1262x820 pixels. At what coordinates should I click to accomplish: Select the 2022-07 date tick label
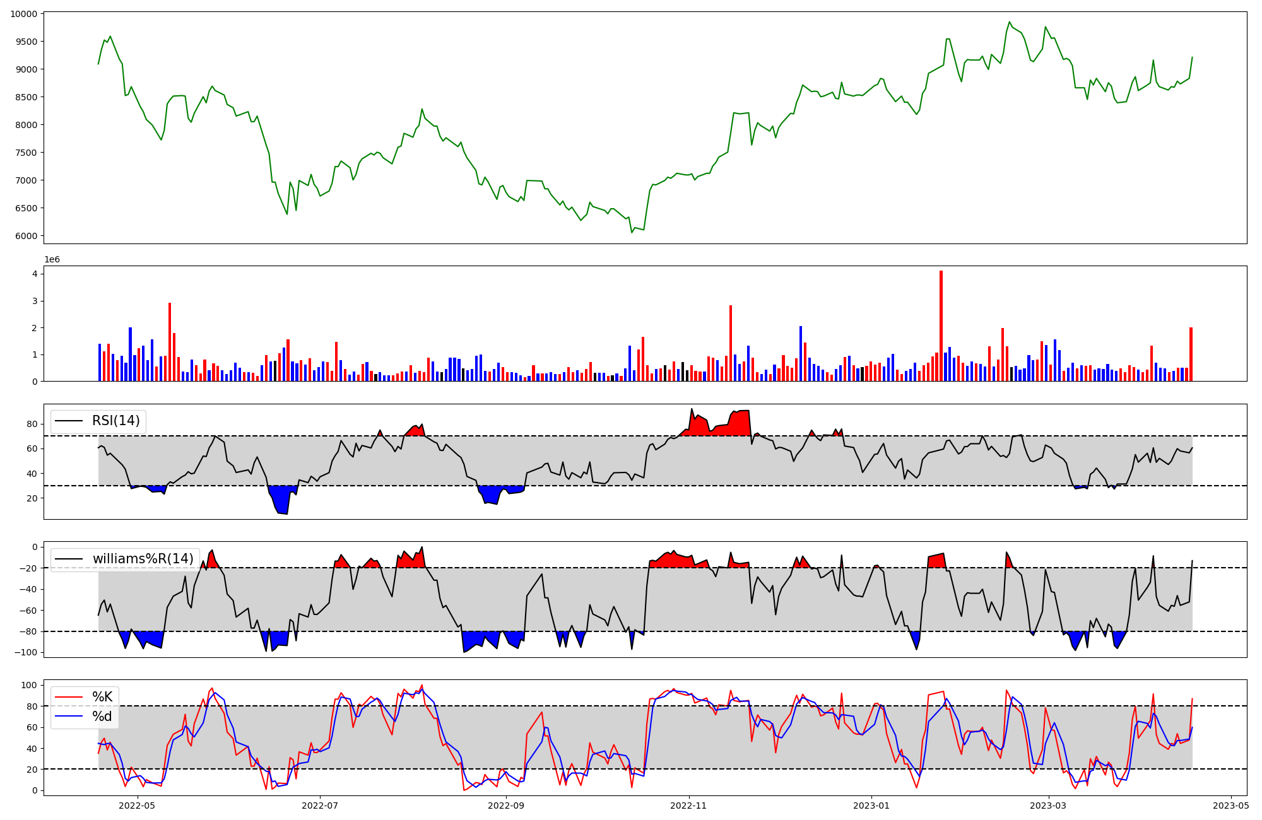click(320, 805)
